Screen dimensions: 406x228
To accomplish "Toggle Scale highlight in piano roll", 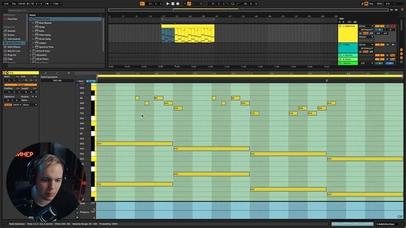I will tap(91, 81).
